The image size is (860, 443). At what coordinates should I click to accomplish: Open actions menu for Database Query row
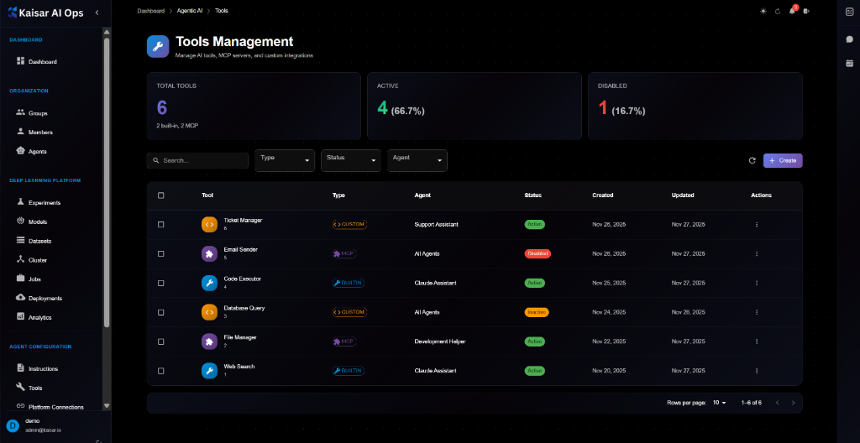pyautogui.click(x=757, y=312)
